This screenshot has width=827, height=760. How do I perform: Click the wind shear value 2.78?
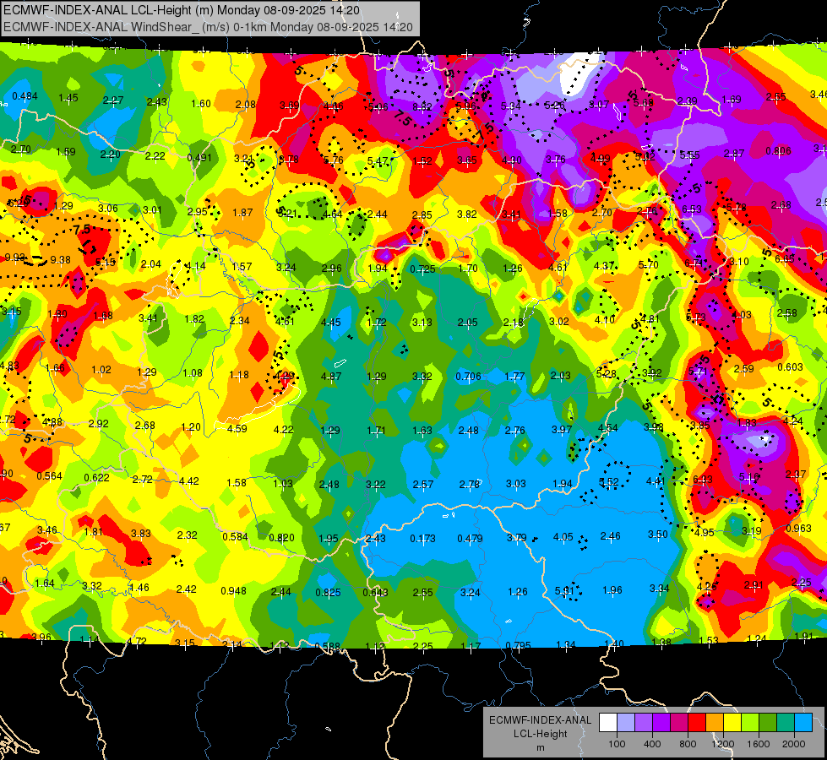pos(470,485)
